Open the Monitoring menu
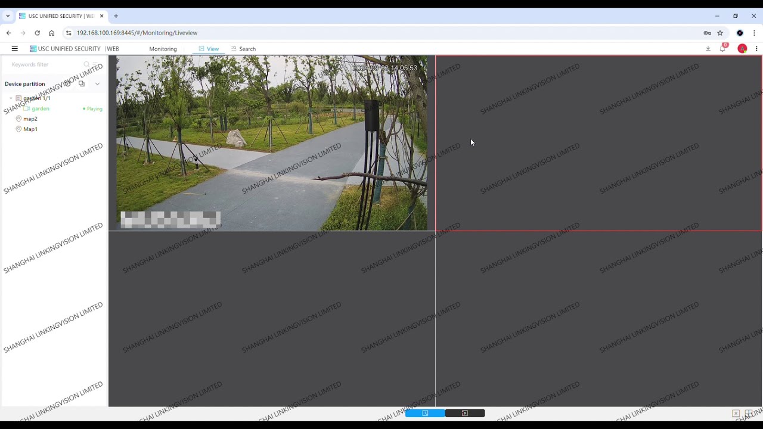Screen dimensions: 763x429 163,49
